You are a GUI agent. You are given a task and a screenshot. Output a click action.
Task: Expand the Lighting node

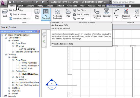click(x=9, y=88)
